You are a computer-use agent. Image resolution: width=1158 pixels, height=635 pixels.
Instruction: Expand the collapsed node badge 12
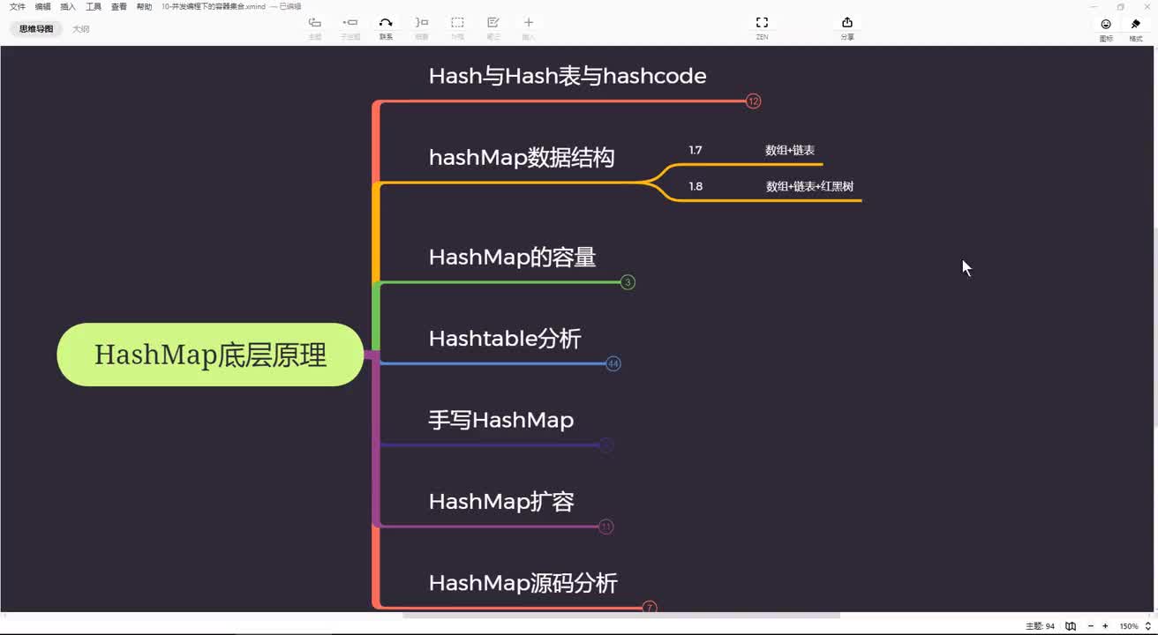click(753, 101)
